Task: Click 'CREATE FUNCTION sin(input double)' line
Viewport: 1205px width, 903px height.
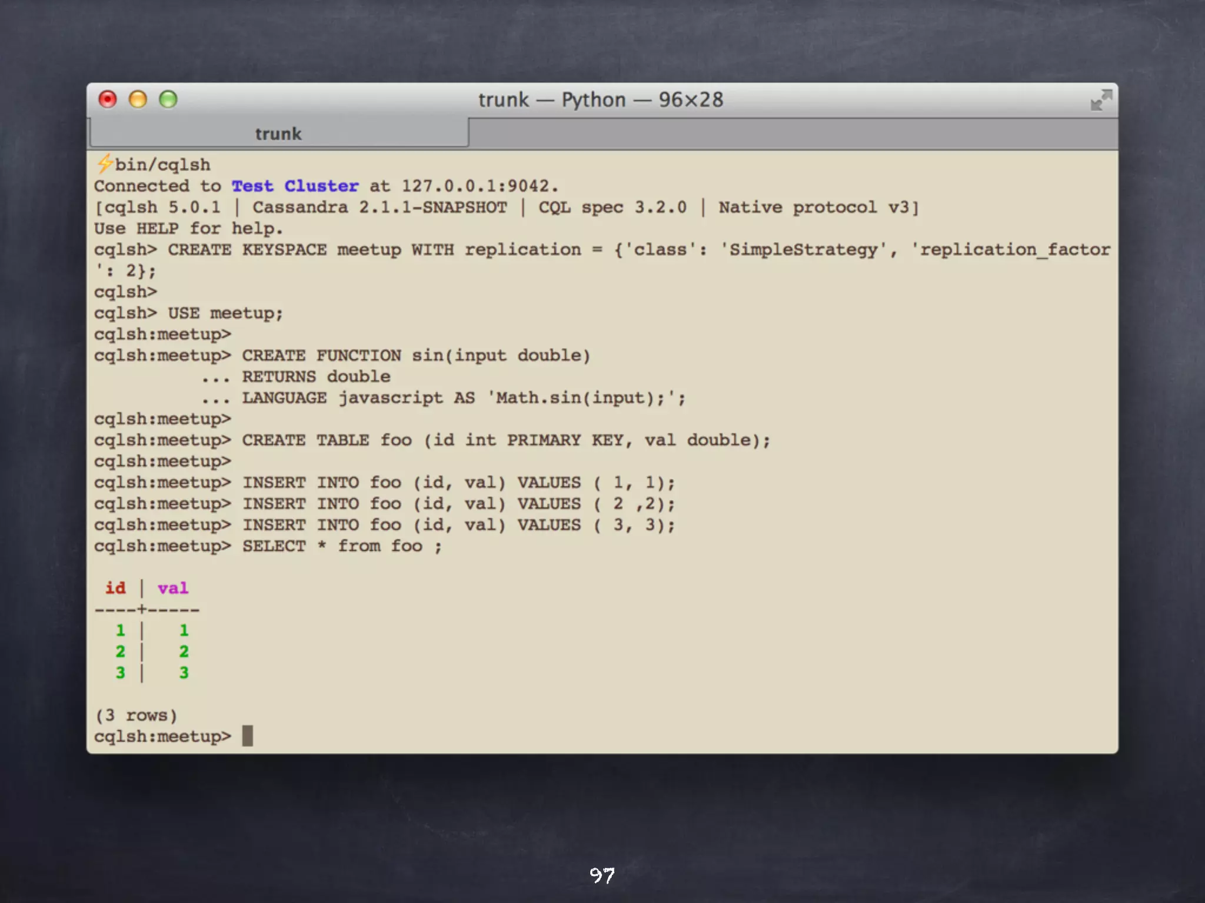Action: click(x=415, y=356)
